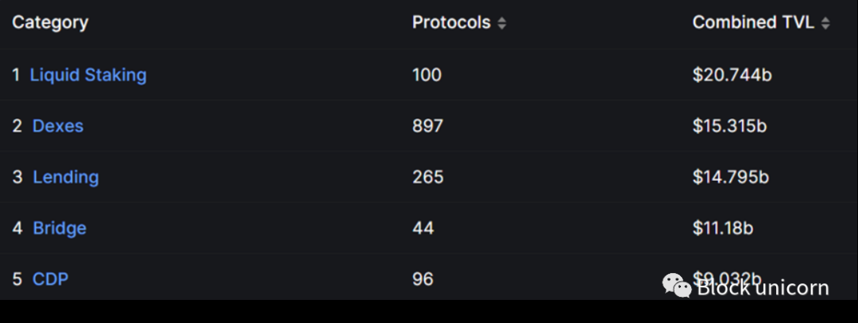Image resolution: width=858 pixels, height=323 pixels.
Task: Sort by Combined TVL arrow icon
Action: pyautogui.click(x=825, y=23)
